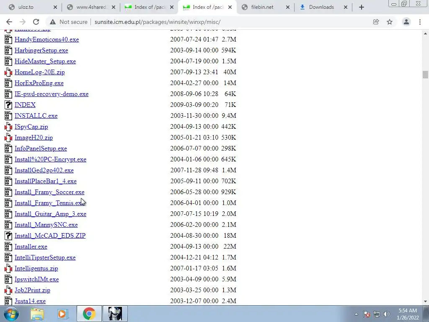Switch to the filebin.net tab
This screenshot has width=429, height=322.
[262, 7]
